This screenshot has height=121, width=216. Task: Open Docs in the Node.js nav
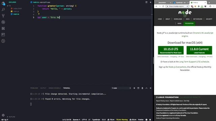(188, 19)
